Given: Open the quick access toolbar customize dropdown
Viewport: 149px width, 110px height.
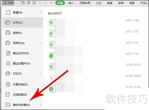Looking at the screenshot, I should point(51,3).
